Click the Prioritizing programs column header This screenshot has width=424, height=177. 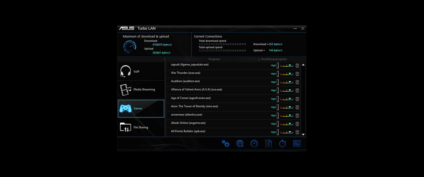tap(274, 59)
